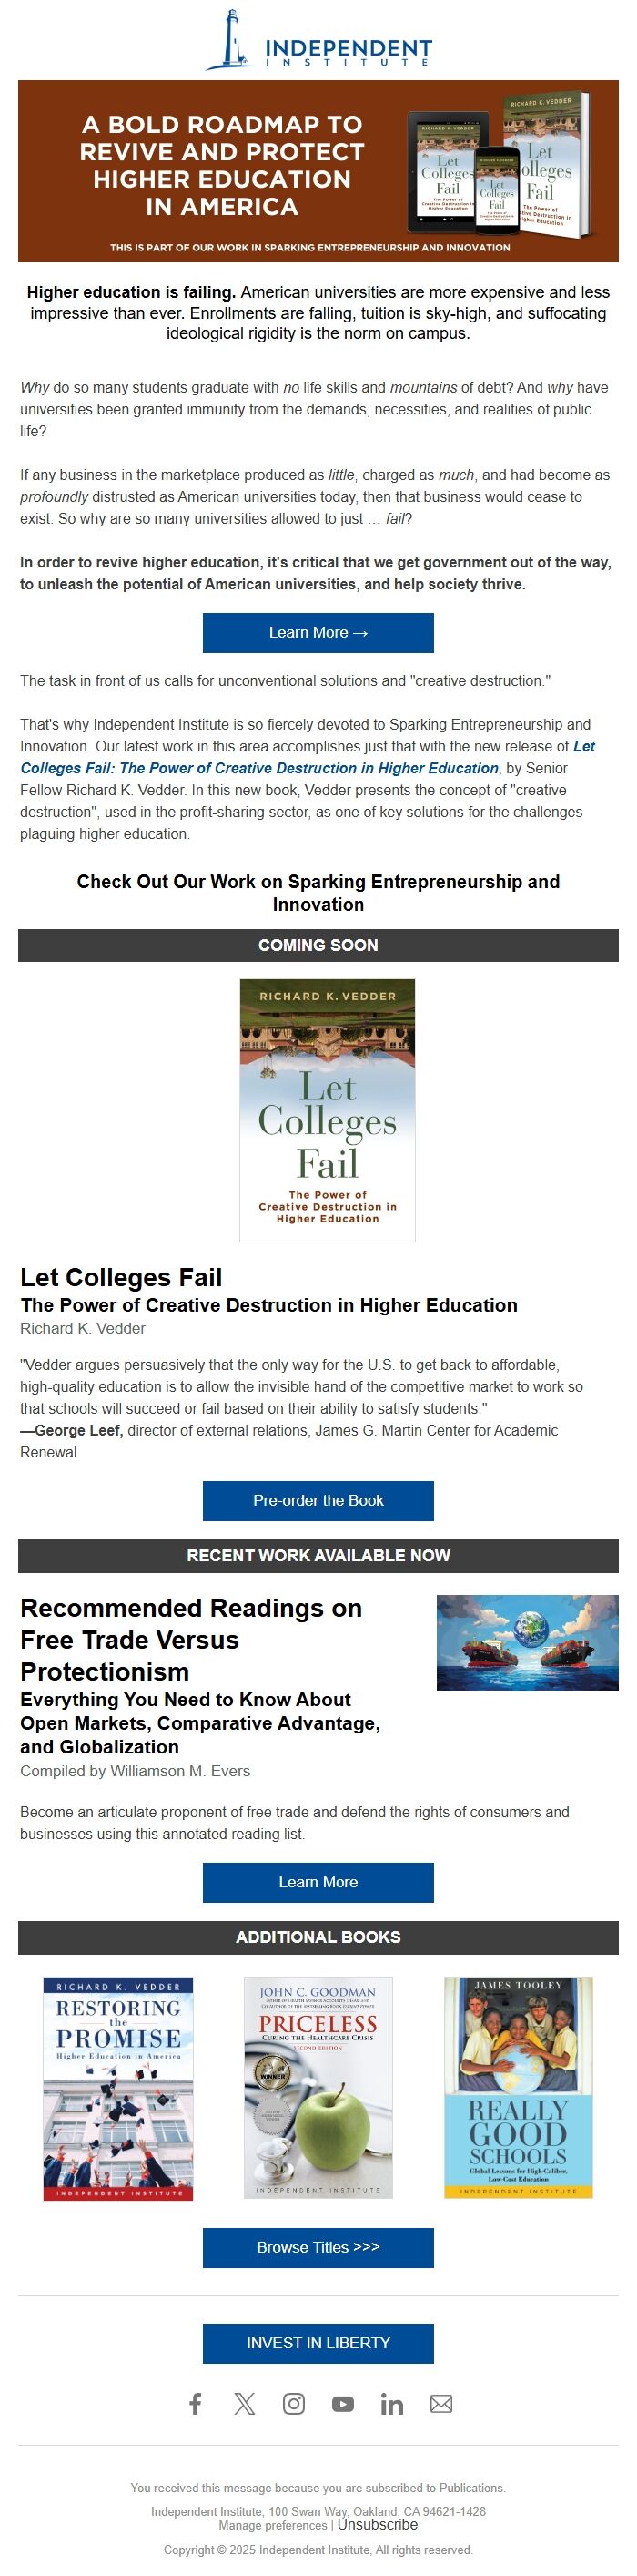The height and width of the screenshot is (2576, 637).
Task: Click the email envelope icon
Action: [441, 2404]
